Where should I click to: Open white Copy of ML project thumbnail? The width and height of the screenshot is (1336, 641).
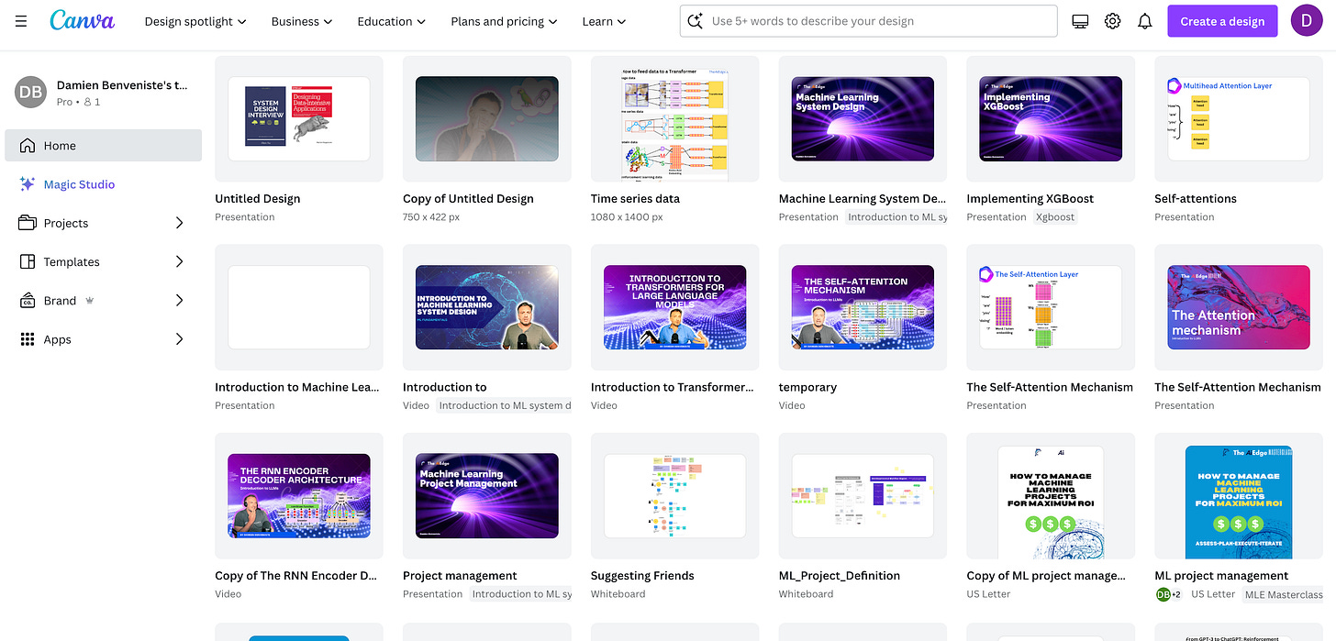coord(1050,496)
